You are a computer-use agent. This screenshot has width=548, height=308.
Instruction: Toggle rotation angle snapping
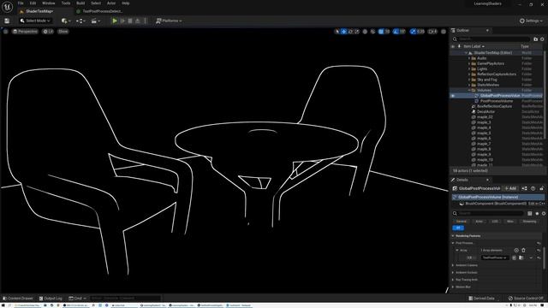pyautogui.click(x=396, y=32)
